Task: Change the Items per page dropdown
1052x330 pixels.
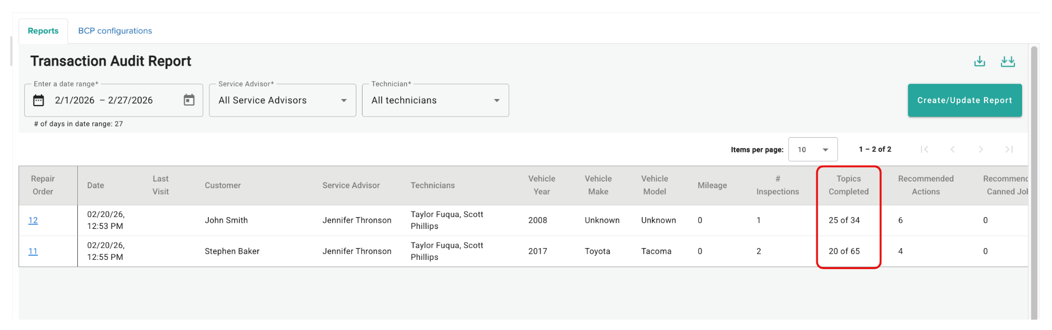Action: coord(813,150)
